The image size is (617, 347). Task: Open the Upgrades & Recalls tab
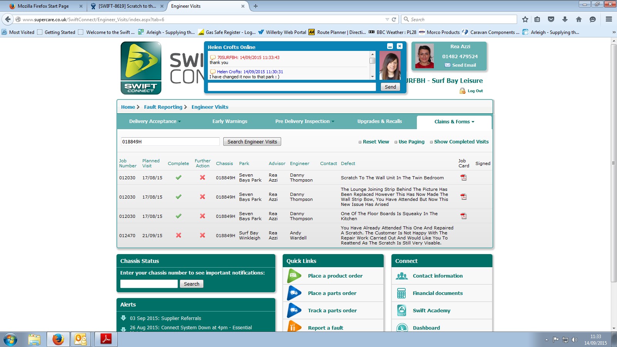379,121
